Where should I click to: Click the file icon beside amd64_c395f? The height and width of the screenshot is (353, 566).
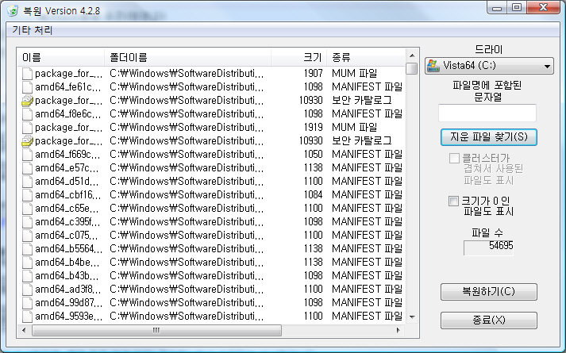pyautogui.click(x=28, y=222)
